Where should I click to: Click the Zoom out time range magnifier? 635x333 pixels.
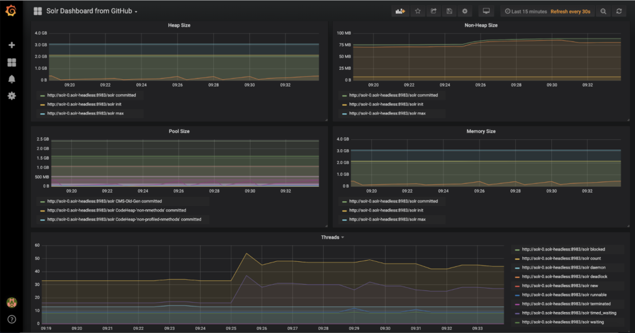coord(603,11)
